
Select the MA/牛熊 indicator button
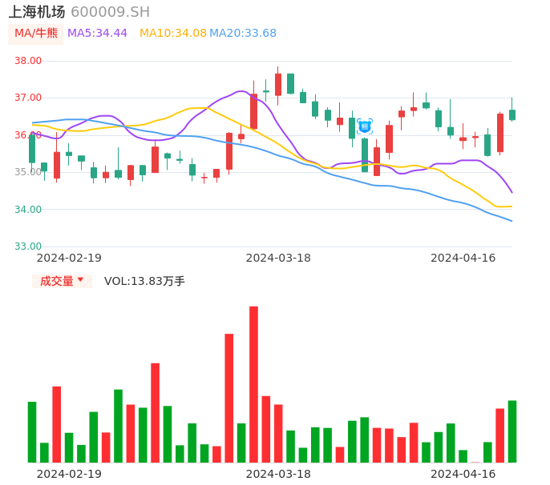36,34
